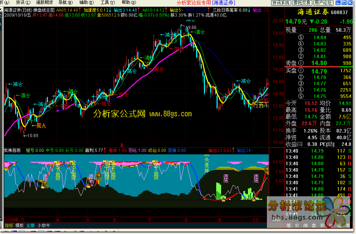The image size is (356, 234).
Task: Click the 海通证券 stock name header
Action: coord(313,12)
